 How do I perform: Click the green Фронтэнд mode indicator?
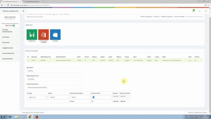tap(10, 25)
